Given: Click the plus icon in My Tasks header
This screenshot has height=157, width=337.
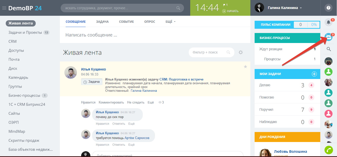Looking at the screenshot, I should click(x=314, y=74).
